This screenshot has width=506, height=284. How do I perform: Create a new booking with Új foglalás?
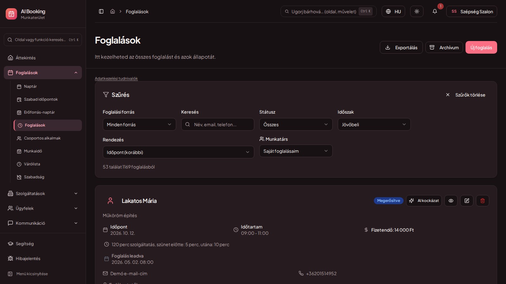tap(481, 47)
